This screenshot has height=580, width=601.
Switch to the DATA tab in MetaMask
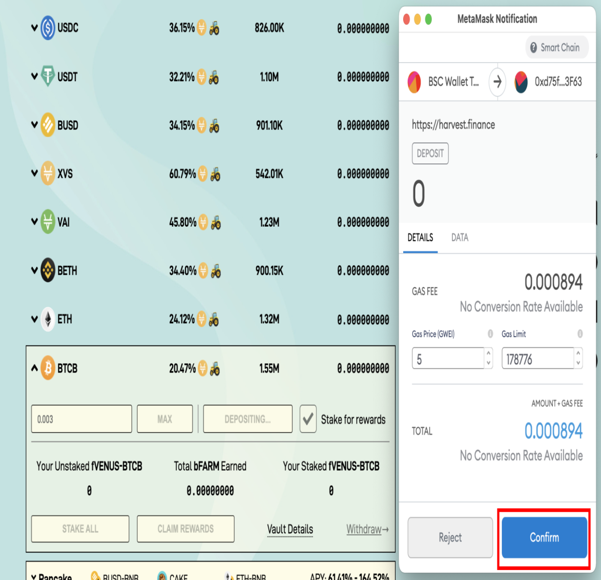[x=460, y=238]
